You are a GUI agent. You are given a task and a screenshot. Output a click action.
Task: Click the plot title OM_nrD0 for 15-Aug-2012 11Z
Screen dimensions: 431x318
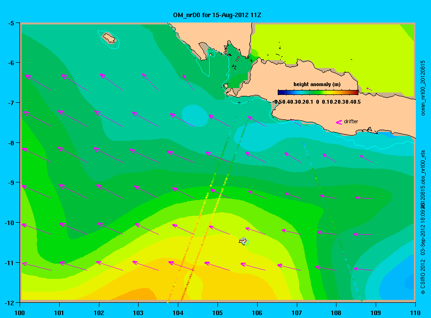(x=217, y=15)
